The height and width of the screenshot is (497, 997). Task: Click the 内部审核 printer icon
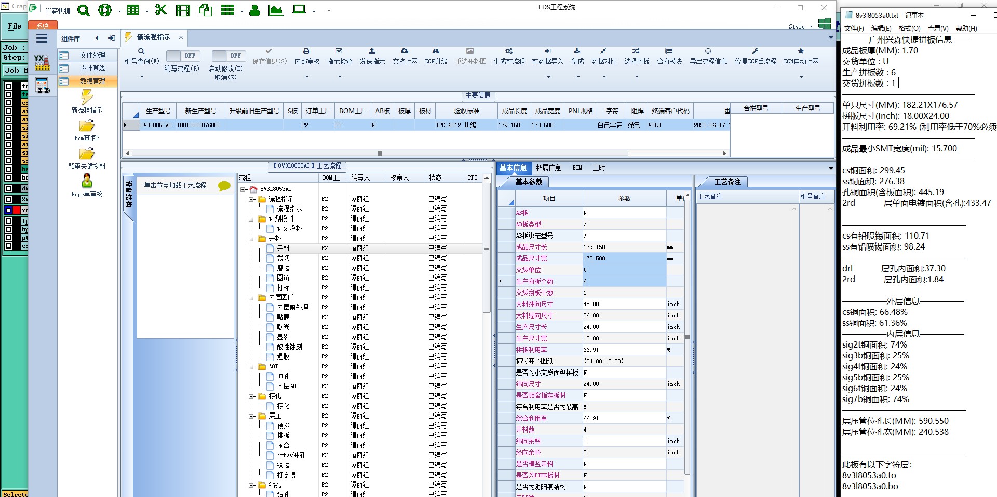tap(306, 51)
